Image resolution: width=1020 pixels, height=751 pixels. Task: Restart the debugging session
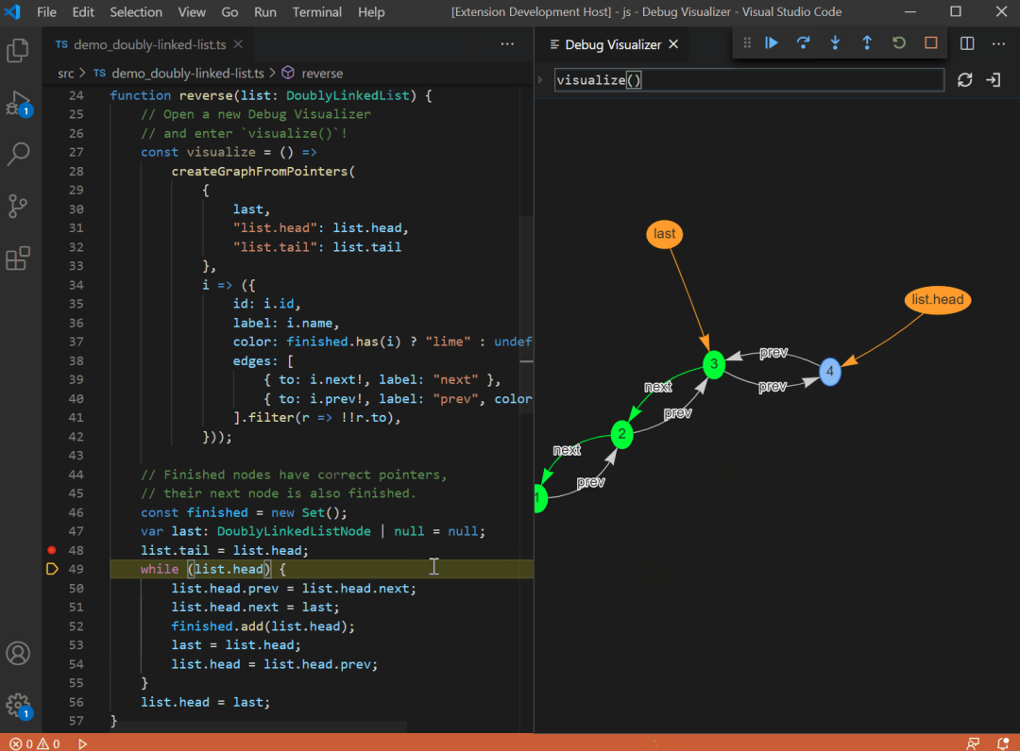click(899, 42)
